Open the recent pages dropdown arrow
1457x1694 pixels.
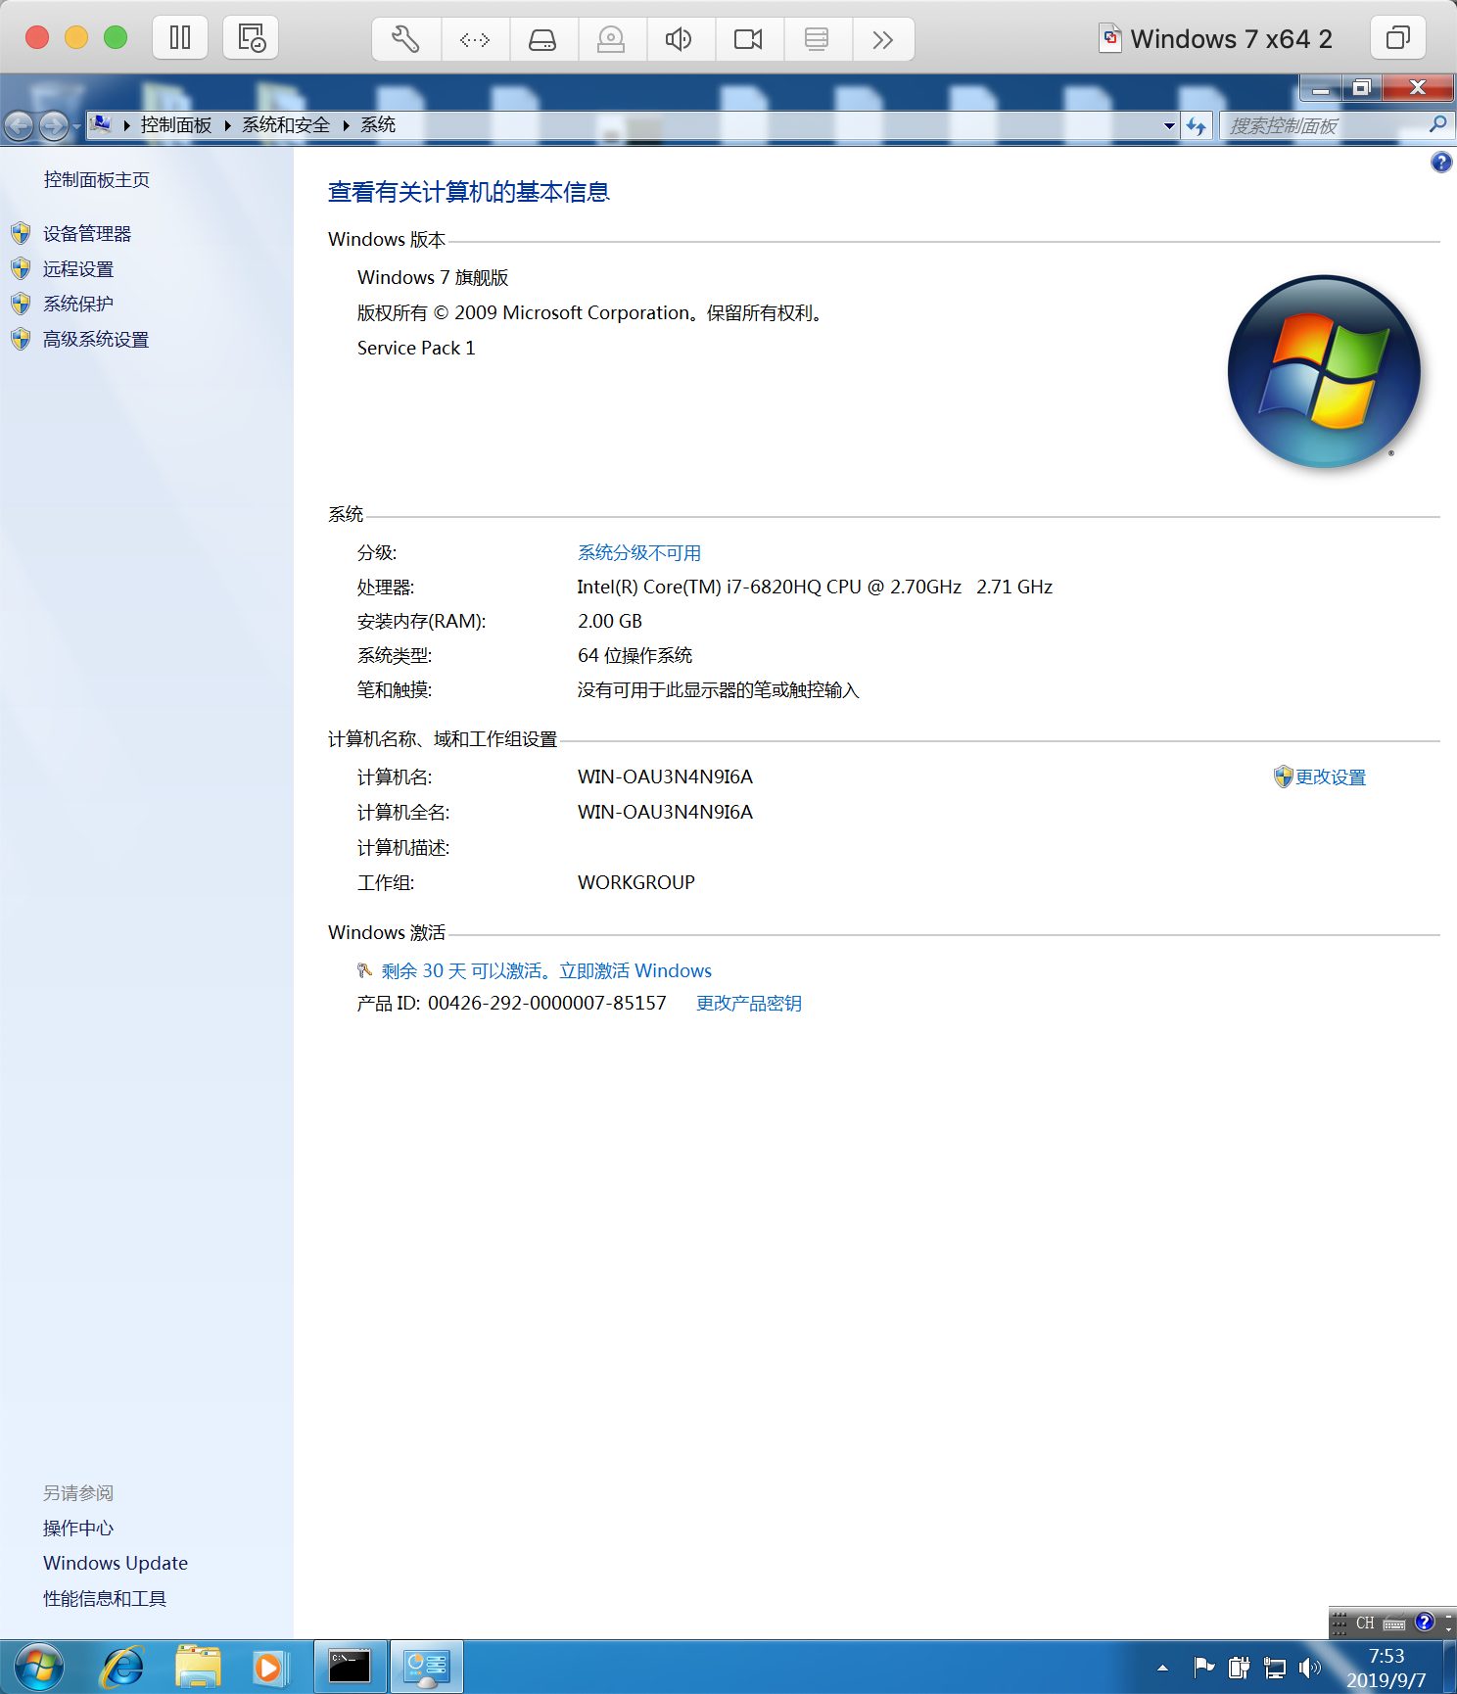[x=76, y=126]
